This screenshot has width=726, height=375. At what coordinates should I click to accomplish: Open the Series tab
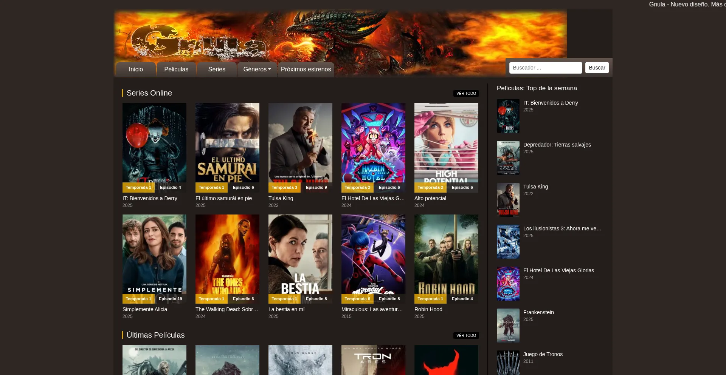point(217,69)
